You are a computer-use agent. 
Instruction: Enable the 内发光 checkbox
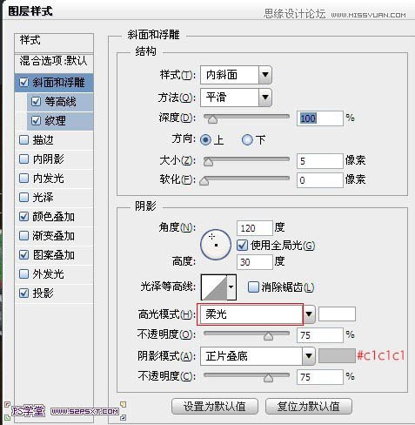23,179
